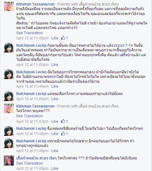The height and width of the screenshot is (171, 152).
Task: Like the first 11:46pm comment
Action: [55, 86]
